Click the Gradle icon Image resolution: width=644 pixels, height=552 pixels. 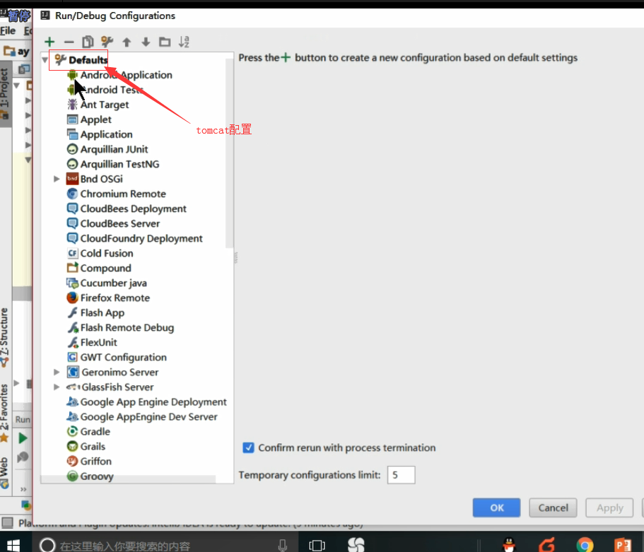(x=72, y=431)
